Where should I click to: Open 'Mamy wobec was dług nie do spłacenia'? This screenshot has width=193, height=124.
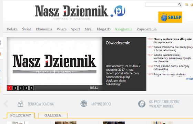tap(173, 41)
